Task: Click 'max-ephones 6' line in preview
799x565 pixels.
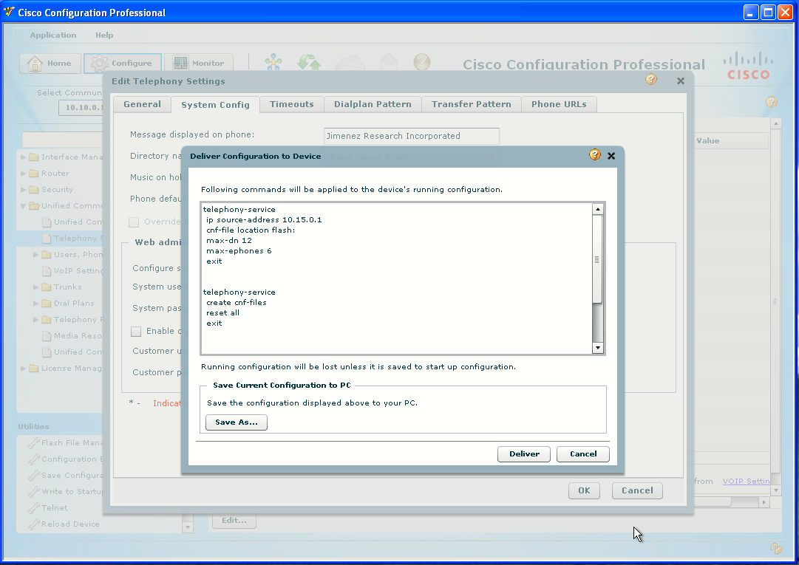Action: 239,251
